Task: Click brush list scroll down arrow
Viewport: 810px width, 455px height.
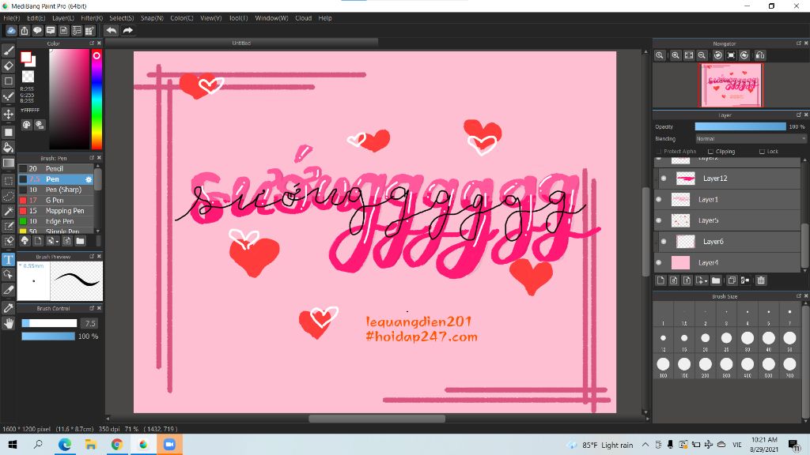Action: tap(98, 231)
